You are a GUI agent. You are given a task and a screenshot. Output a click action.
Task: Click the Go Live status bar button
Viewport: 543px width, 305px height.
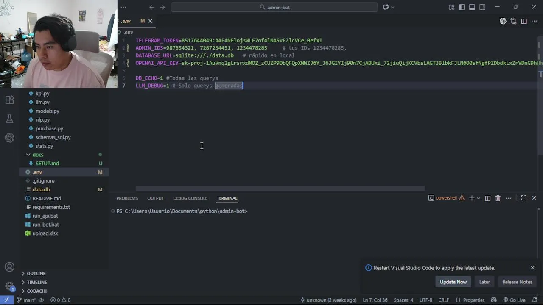point(514,300)
